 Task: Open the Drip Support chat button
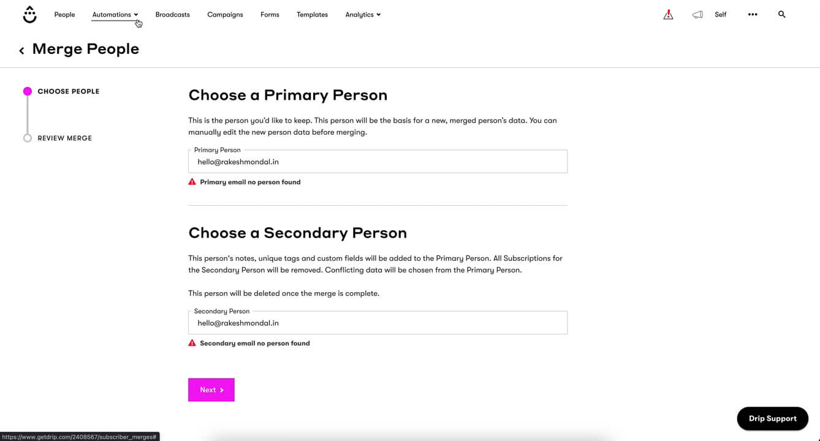pyautogui.click(x=772, y=418)
